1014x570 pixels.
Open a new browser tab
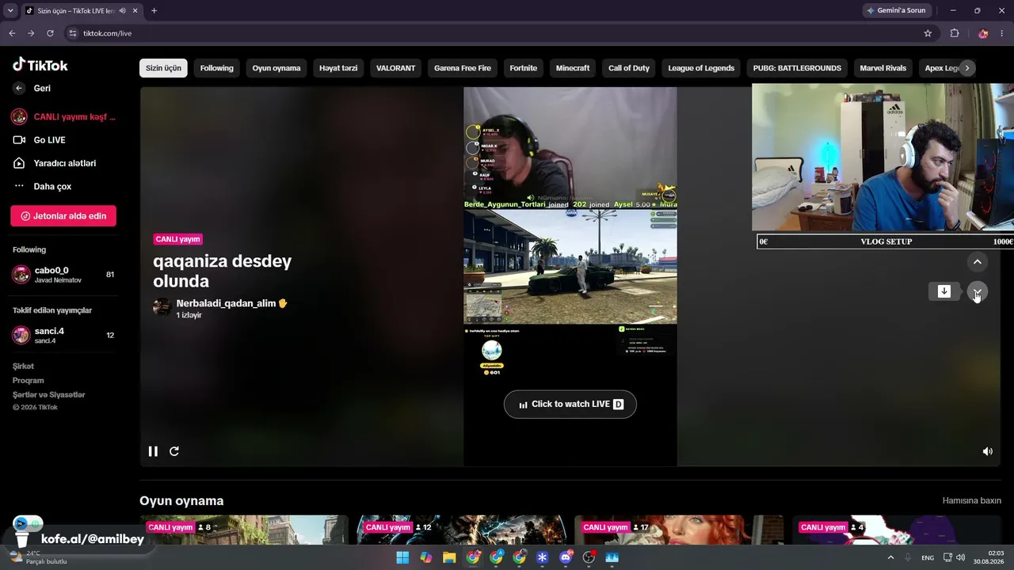pos(154,11)
